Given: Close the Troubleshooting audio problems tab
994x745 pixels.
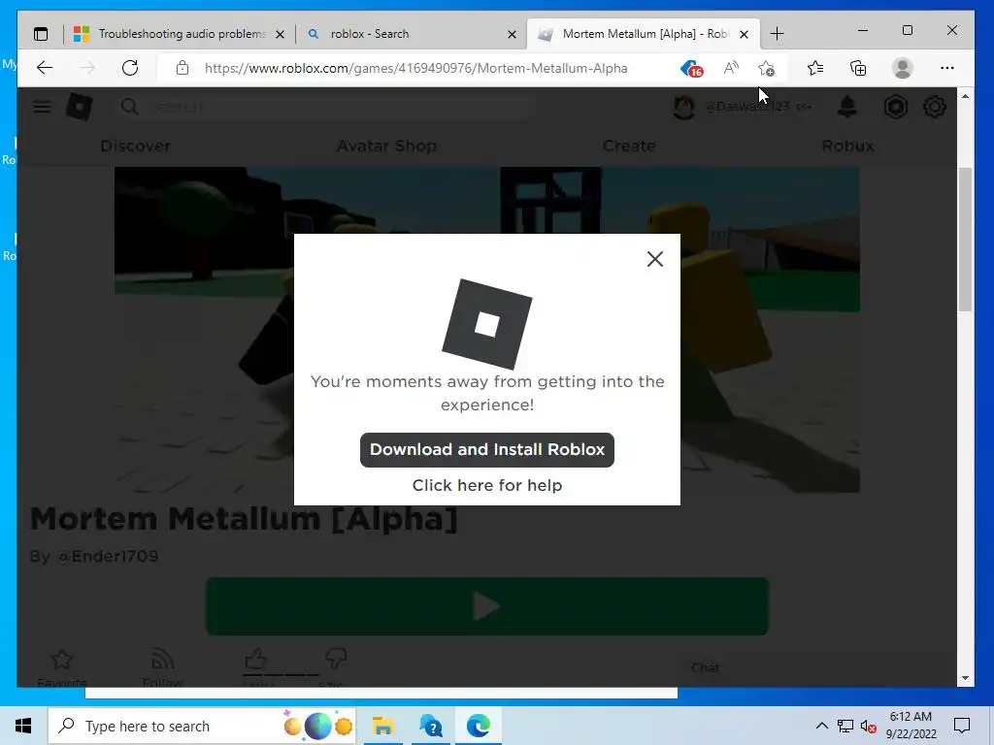Looking at the screenshot, I should [x=280, y=34].
